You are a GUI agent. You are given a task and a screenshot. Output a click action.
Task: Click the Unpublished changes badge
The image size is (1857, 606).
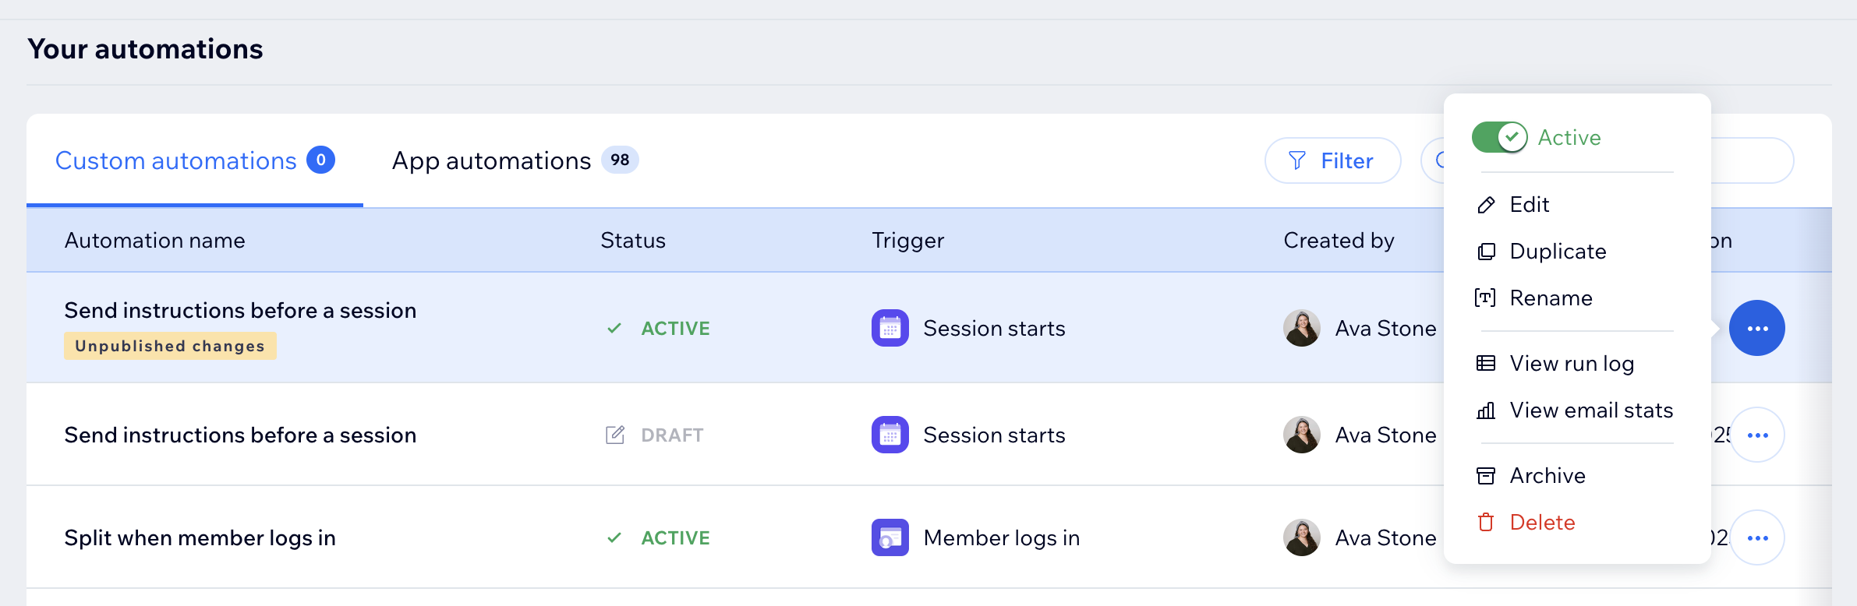click(x=170, y=347)
